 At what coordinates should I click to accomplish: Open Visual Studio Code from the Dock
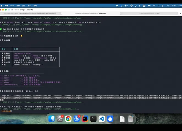[x=102, y=119]
